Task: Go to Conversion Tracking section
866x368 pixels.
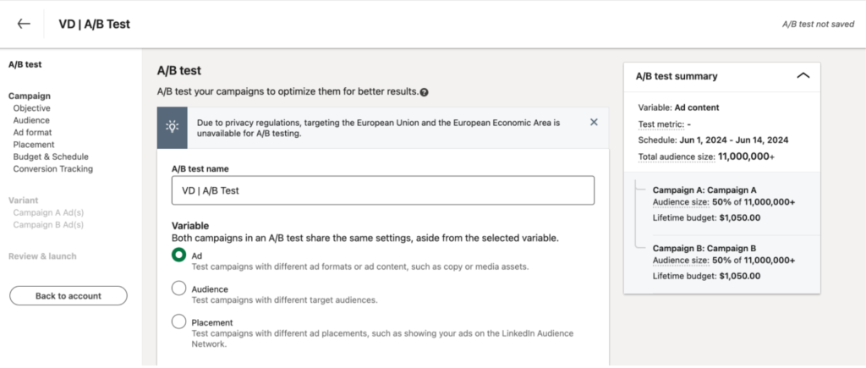Action: point(52,168)
